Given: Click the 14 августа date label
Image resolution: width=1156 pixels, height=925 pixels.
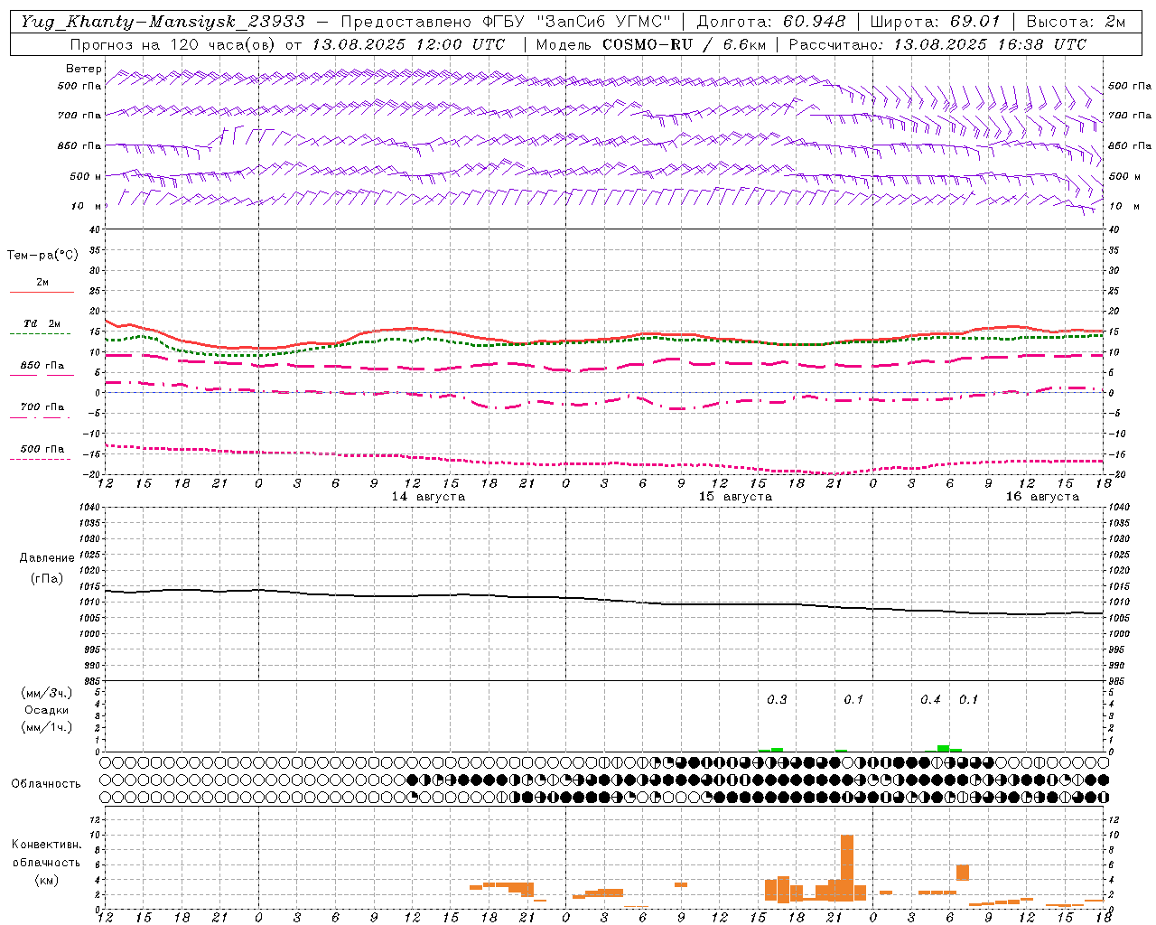Looking at the screenshot, I should pos(428,497).
